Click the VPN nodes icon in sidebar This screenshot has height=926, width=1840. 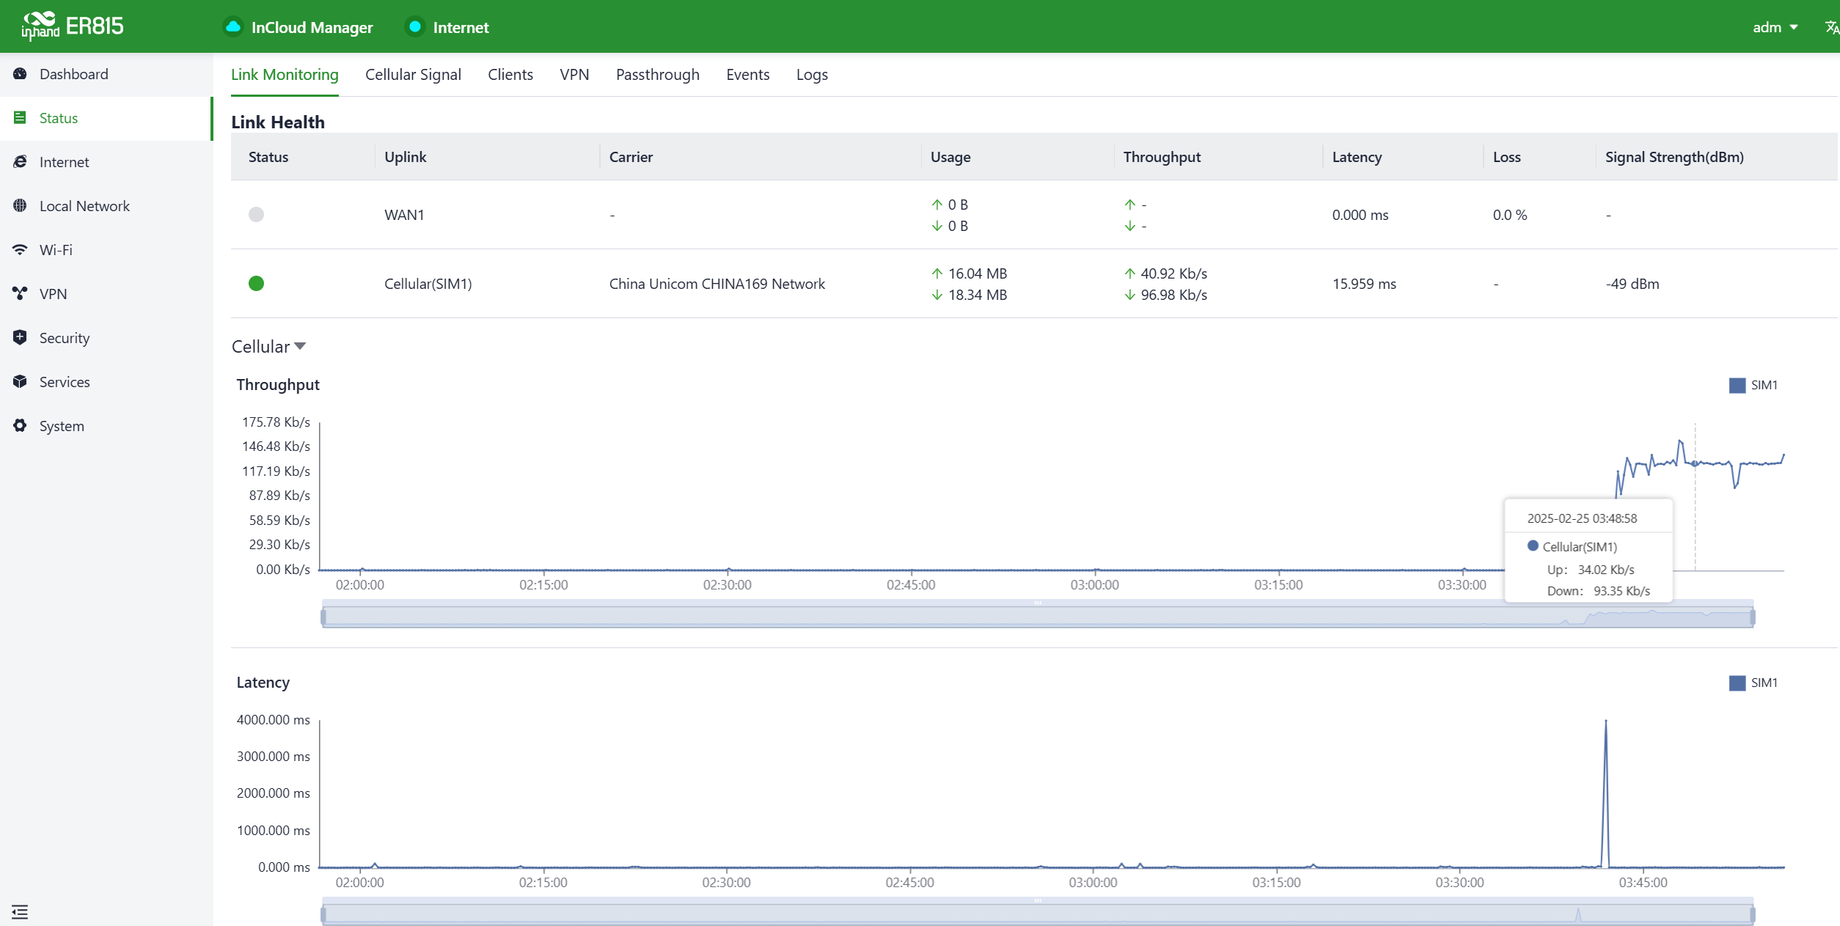[x=20, y=294]
